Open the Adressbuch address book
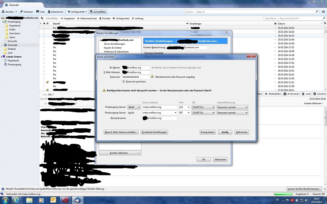Viewport: 327px width, 204px height. click(x=55, y=12)
